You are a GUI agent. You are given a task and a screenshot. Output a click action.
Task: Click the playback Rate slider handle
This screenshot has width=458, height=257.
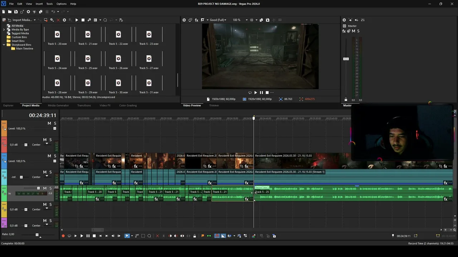tap(37, 235)
